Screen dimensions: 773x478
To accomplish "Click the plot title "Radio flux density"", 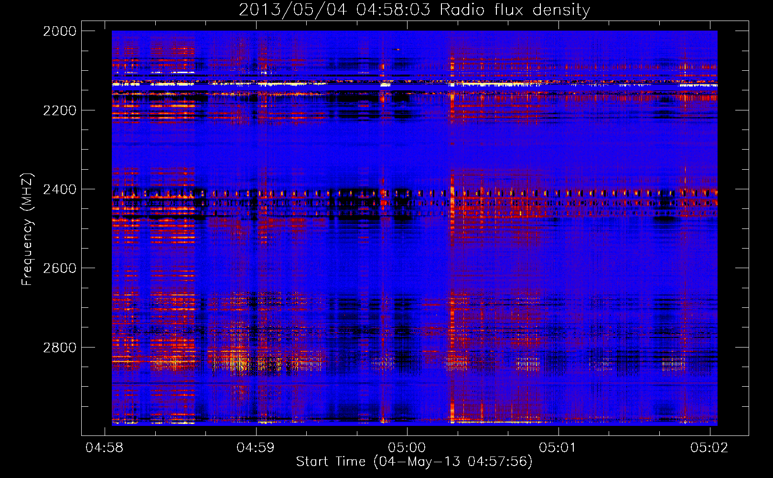I will point(515,10).
